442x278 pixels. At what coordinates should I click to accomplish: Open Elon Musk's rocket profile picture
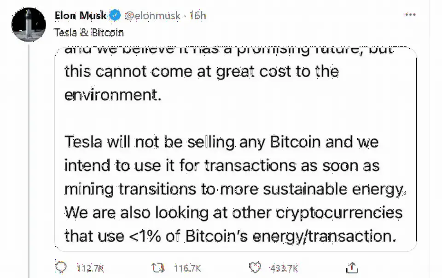tap(29, 25)
